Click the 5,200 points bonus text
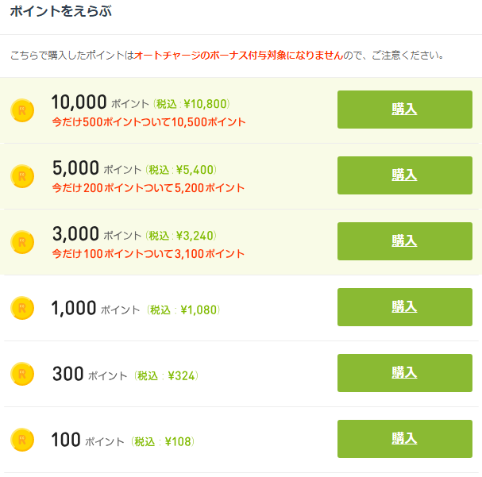 click(148, 187)
